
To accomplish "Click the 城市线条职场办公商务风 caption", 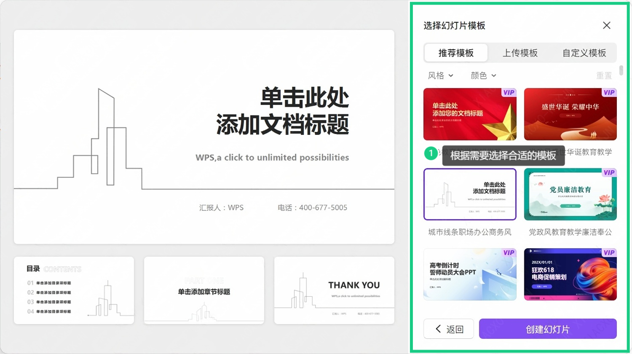I will (470, 232).
